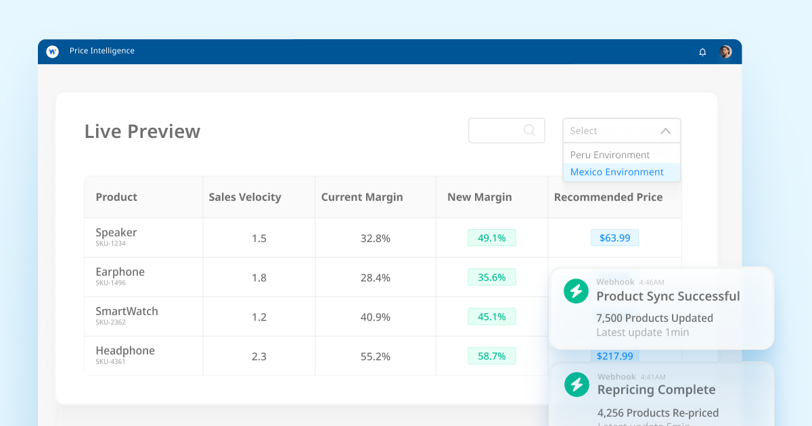Click the Current Margin column header
The image size is (812, 426).
[361, 197]
